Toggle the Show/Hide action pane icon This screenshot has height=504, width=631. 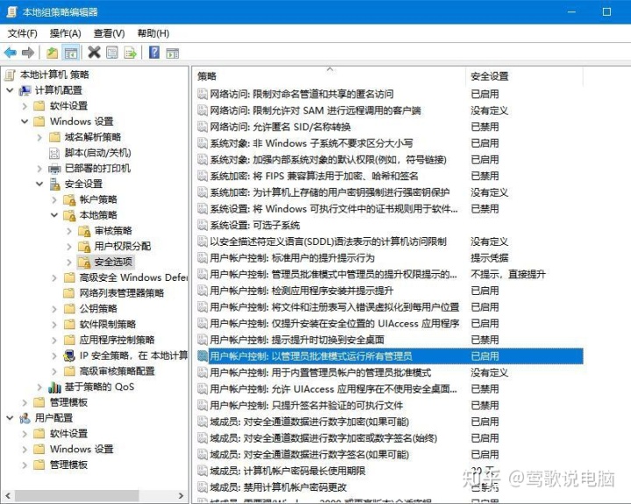[173, 52]
